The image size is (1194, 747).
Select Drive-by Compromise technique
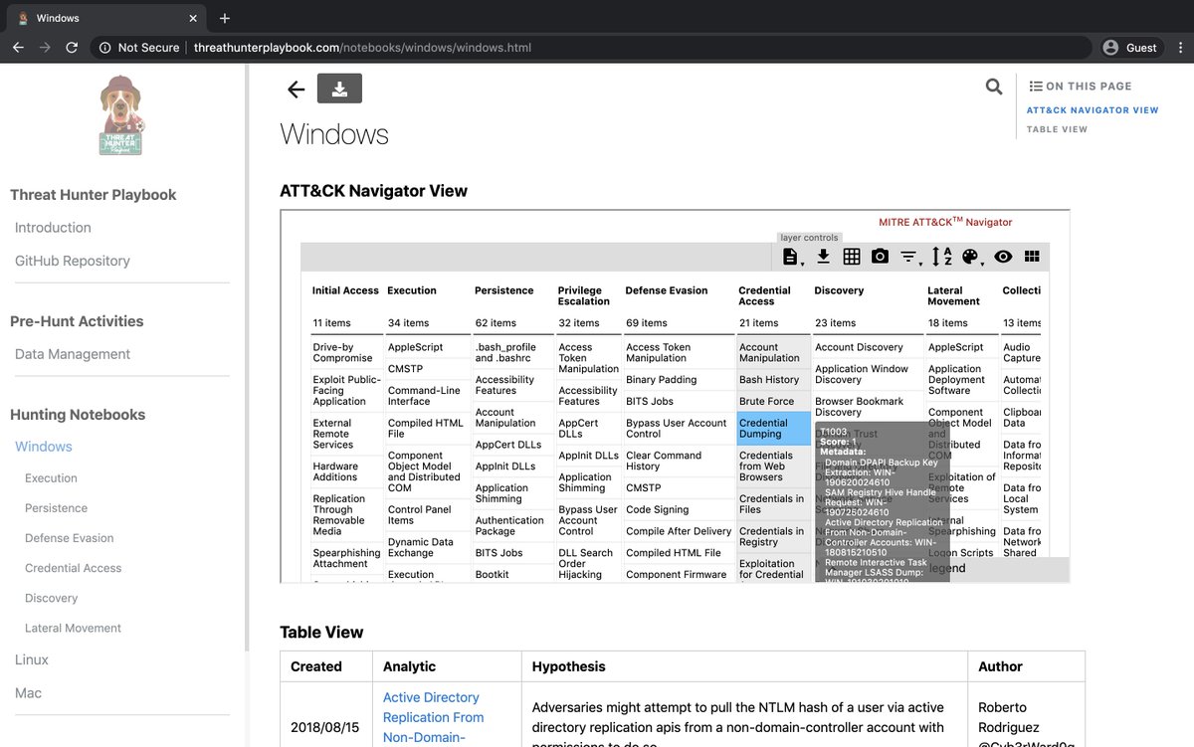tap(345, 352)
